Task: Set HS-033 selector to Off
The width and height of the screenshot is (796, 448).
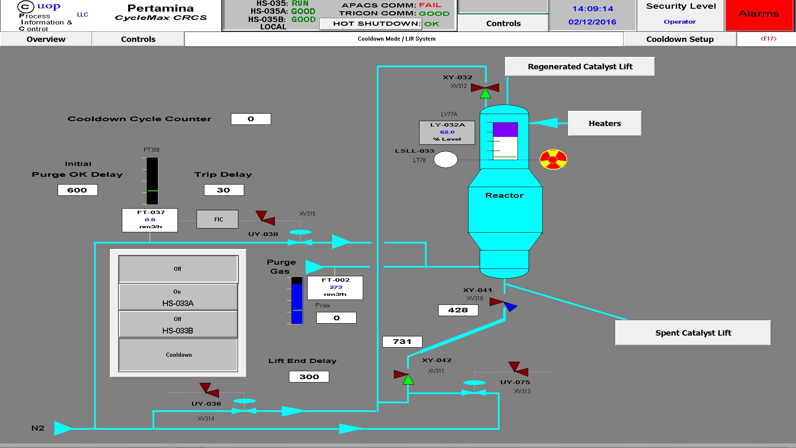Action: pos(178,269)
